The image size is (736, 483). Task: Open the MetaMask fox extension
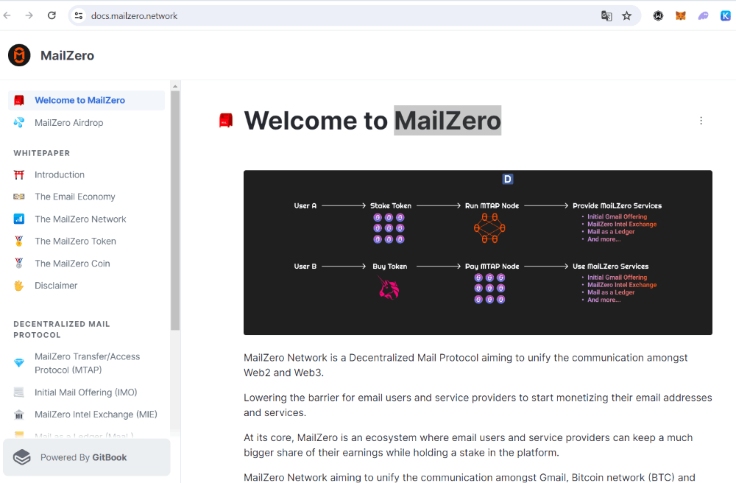681,16
